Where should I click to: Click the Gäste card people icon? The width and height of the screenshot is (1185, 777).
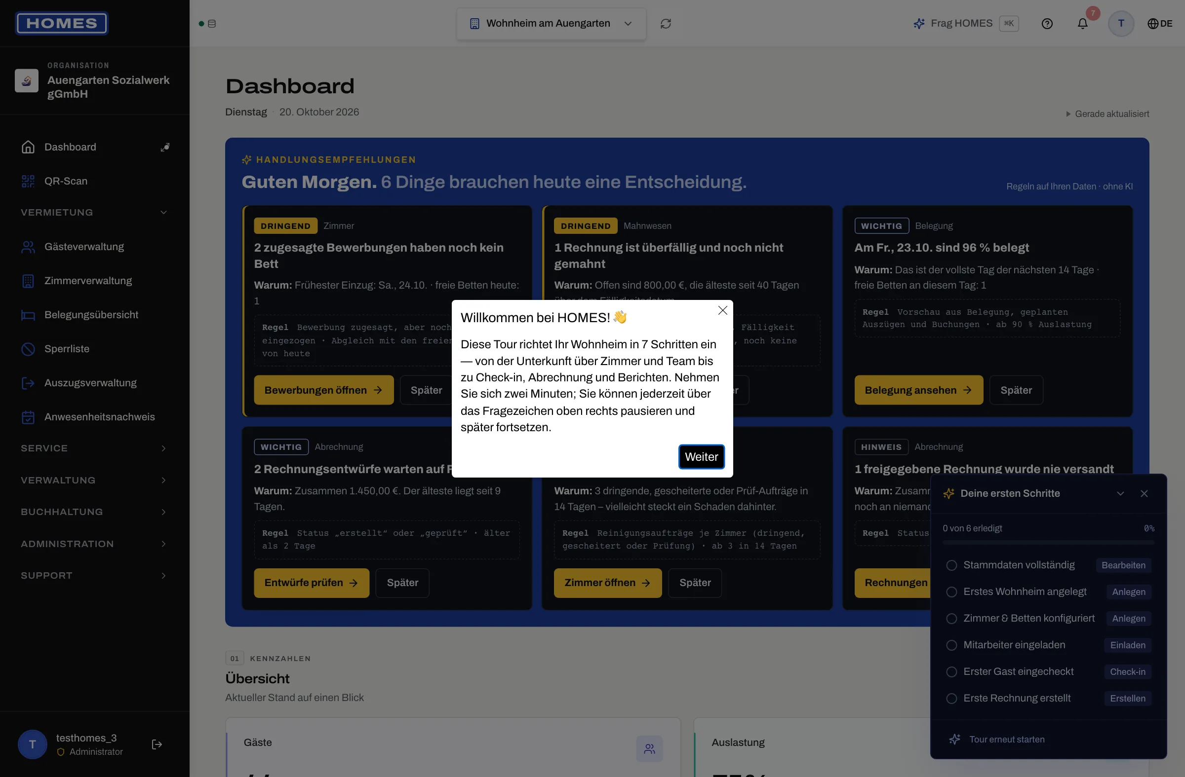tap(649, 749)
